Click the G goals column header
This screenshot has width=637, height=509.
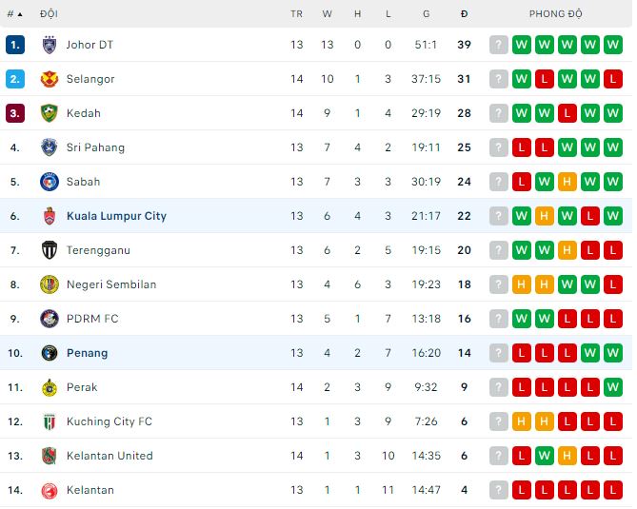[426, 14]
